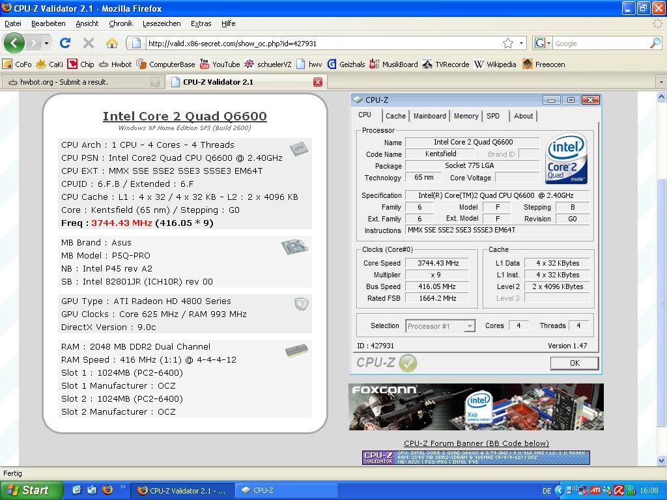Click the Stop loading X icon
Image resolution: width=667 pixels, height=500 pixels.
(89, 43)
